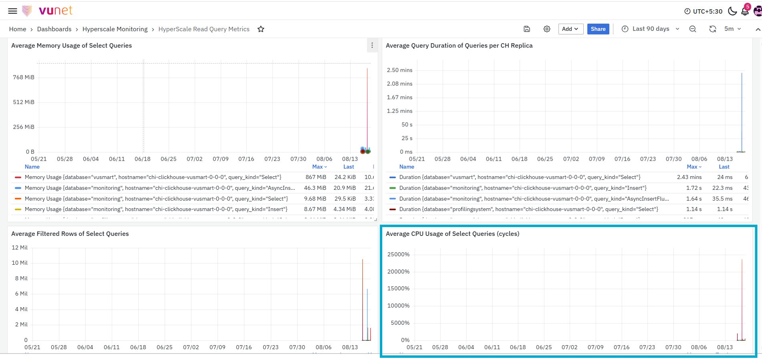The width and height of the screenshot is (762, 358).
Task: Change the 5m auto-refresh interval
Action: [733, 29]
